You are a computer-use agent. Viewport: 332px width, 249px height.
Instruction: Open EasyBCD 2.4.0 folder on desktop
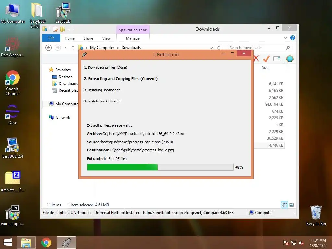pos(38,15)
